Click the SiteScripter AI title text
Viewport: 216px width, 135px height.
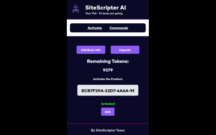click(x=106, y=7)
